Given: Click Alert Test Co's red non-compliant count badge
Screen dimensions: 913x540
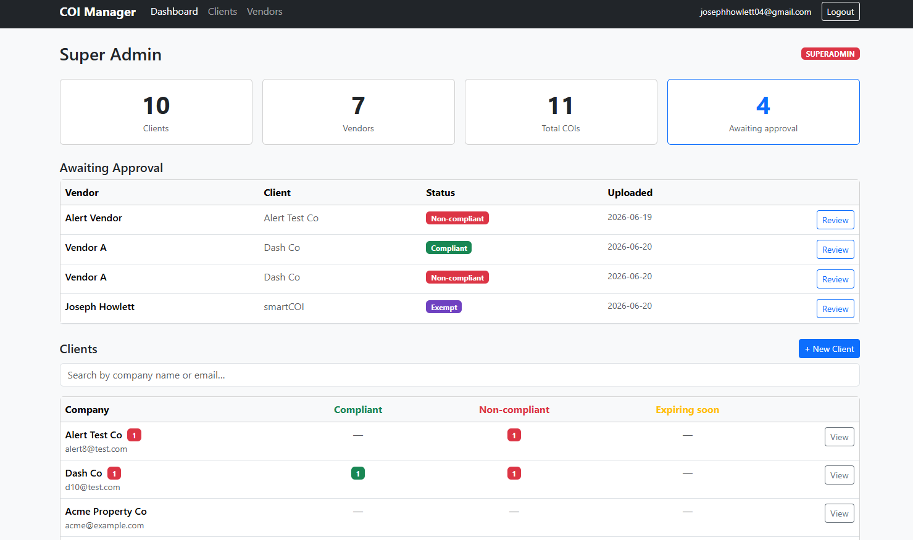Looking at the screenshot, I should click(x=514, y=435).
